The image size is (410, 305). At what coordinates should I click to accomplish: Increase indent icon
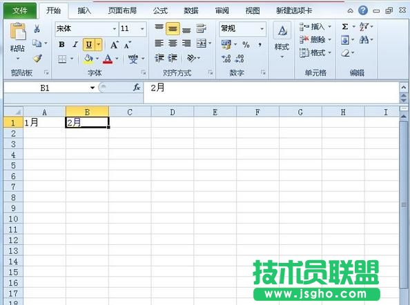coord(173,58)
